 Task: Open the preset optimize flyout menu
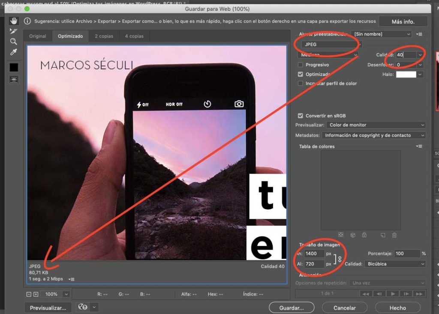419,34
